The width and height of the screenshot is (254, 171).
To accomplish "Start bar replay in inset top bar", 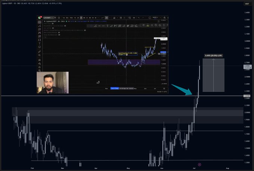I will pyautogui.click(x=134, y=18).
